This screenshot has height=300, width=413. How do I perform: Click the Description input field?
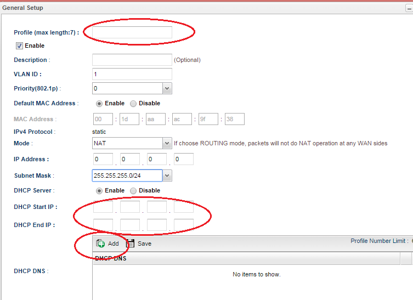click(x=132, y=60)
